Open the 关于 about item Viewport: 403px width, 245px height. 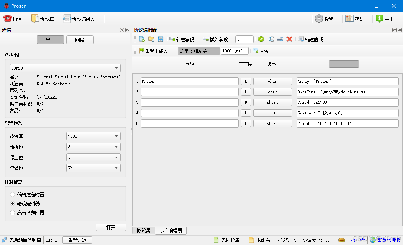385,19
